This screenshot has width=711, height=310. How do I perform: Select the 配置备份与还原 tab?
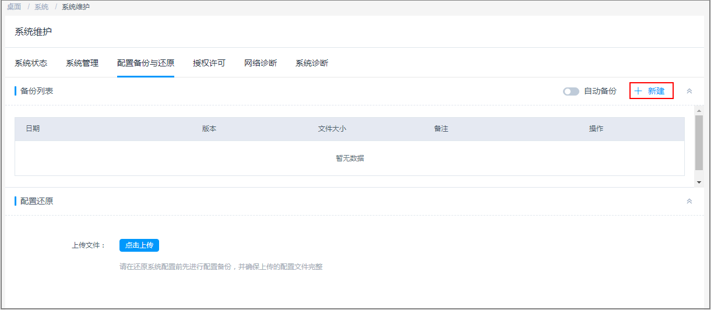tap(146, 63)
